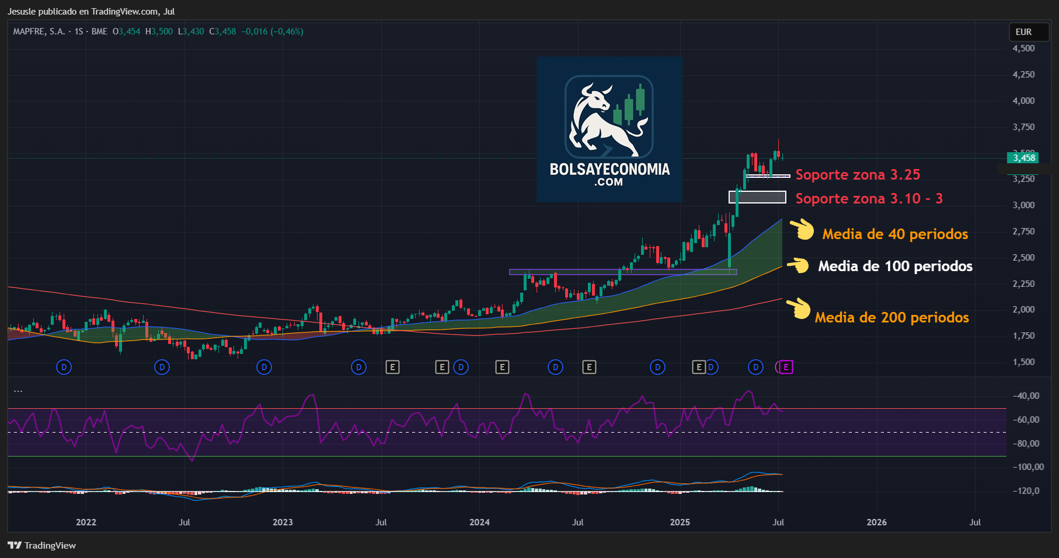Click 'Jesusle publicado en TradingView.com' caption
The width and height of the screenshot is (1059, 558).
tap(83, 12)
